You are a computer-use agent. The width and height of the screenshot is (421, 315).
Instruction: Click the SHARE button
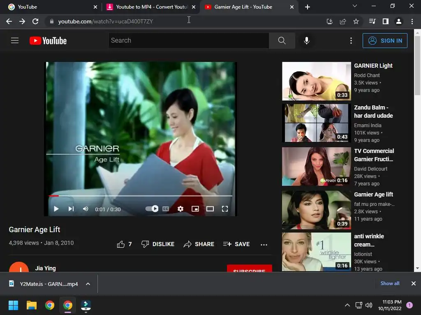click(199, 244)
